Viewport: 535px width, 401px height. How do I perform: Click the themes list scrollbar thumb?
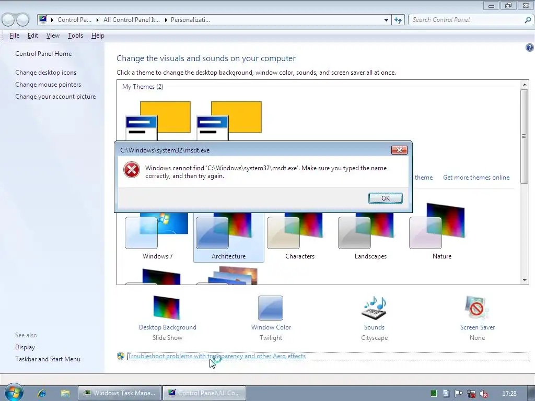525,136
